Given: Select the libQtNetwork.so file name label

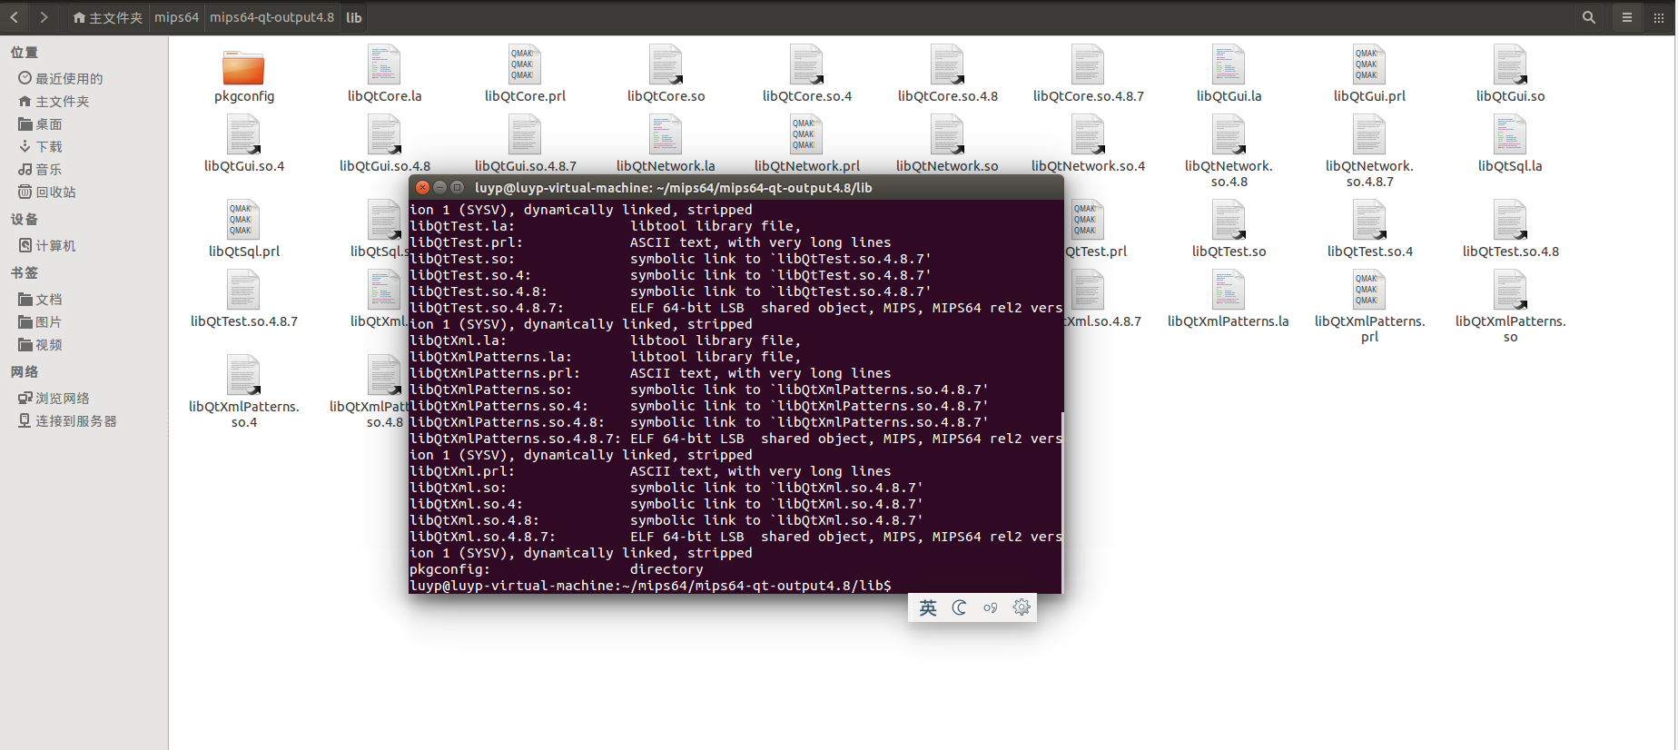Looking at the screenshot, I should coord(947,165).
